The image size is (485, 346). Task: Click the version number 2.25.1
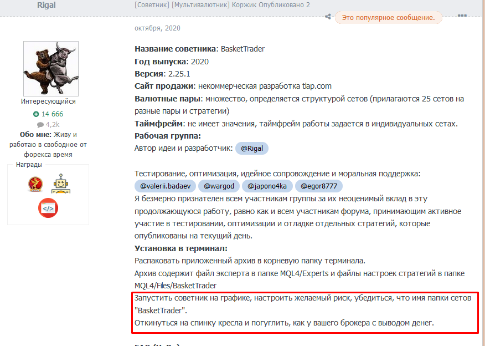click(179, 74)
